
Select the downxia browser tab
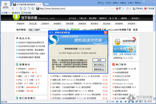tap(27, 4)
